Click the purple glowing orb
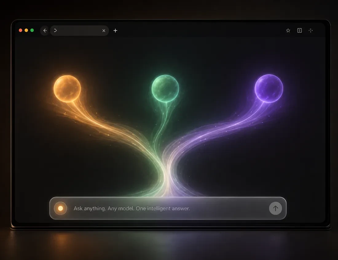Screen dimensions: 338x260 [269, 88]
